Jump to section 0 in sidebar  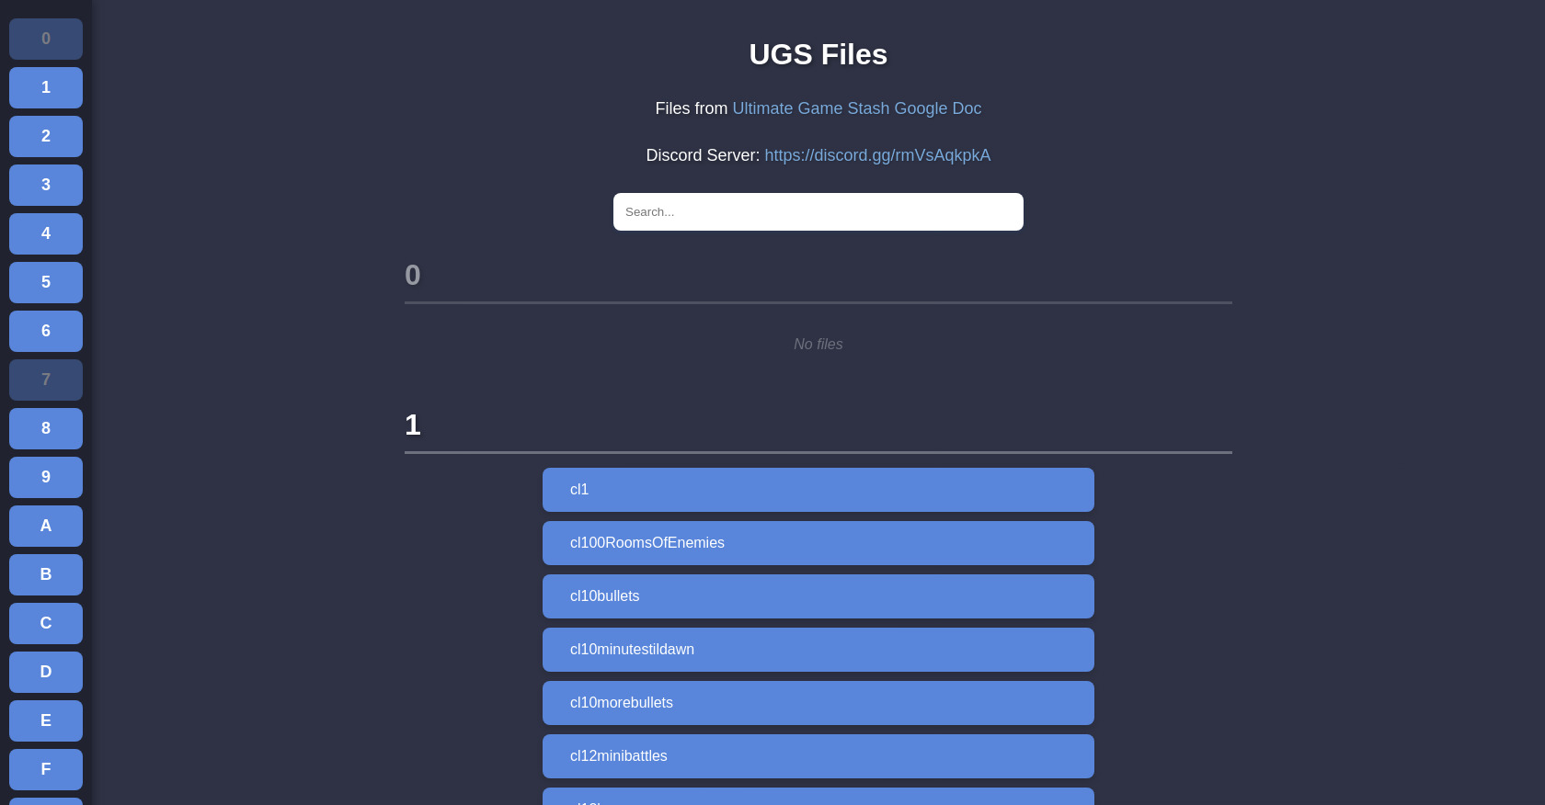(x=46, y=39)
